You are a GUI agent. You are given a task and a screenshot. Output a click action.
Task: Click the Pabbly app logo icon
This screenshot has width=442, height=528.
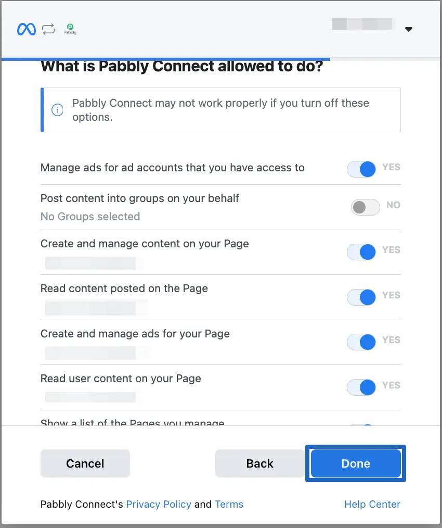tap(70, 29)
